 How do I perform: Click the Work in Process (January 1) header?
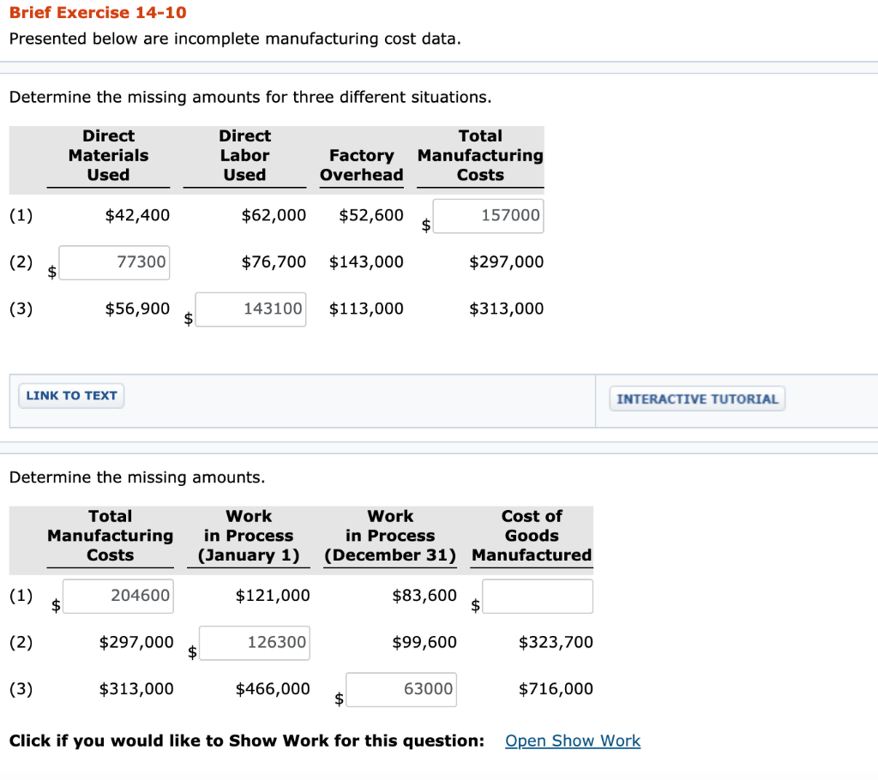point(249,536)
